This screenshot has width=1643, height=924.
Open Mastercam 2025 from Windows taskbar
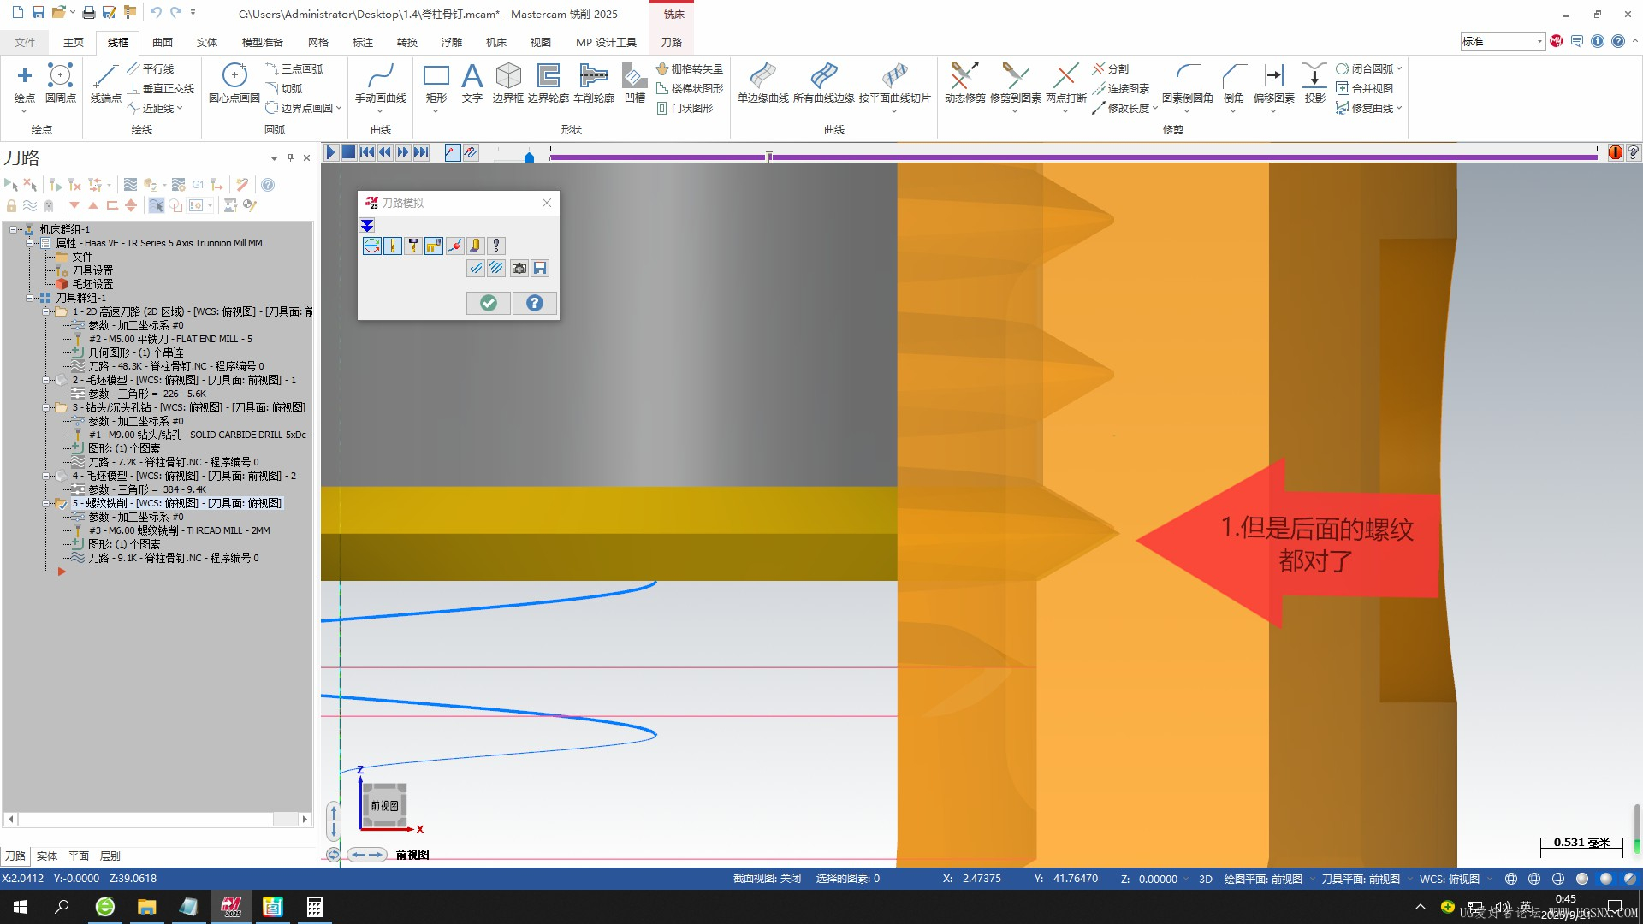[x=231, y=907]
